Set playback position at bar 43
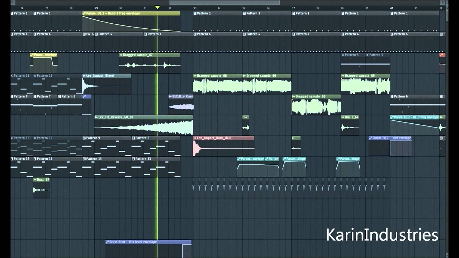The image size is (459, 258). (441, 8)
